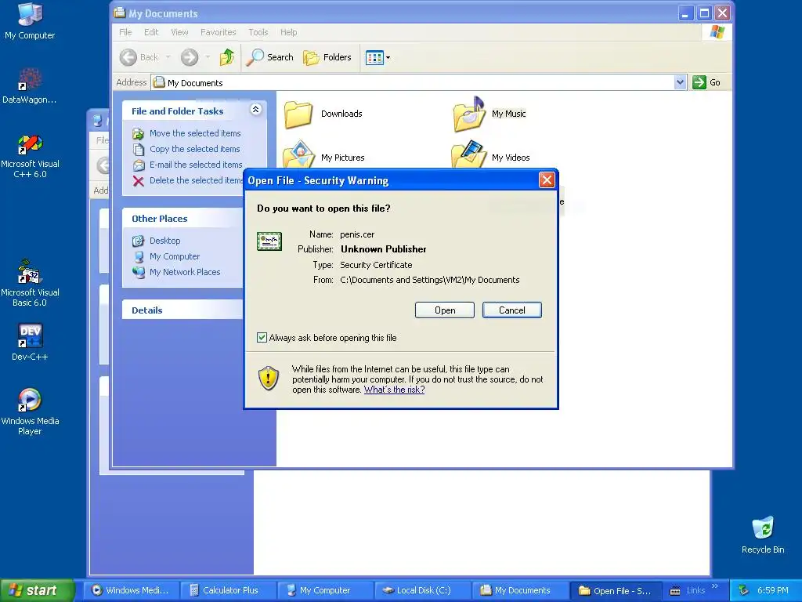The width and height of the screenshot is (802, 602).
Task: Expand the Links toolbar chevron
Action: 714,586
